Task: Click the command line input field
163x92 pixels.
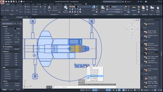Action: pos(85,87)
